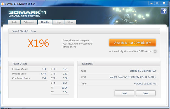Image resolution: width=170 pixels, height=109 pixels.
Task: Open the Advanced tab
Action: pos(29,22)
